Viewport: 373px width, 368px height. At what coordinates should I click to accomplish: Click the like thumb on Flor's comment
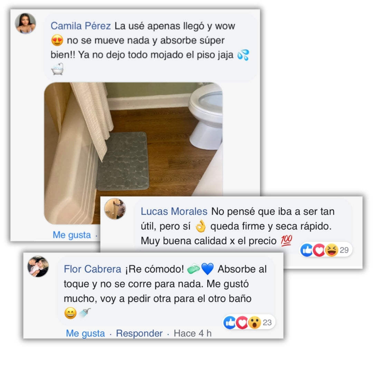[x=230, y=322]
